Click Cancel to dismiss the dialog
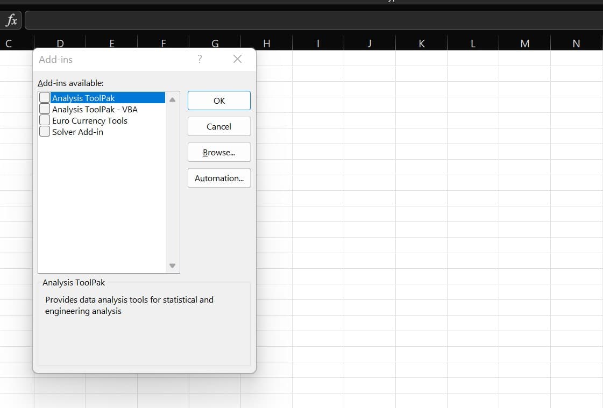 pos(219,126)
